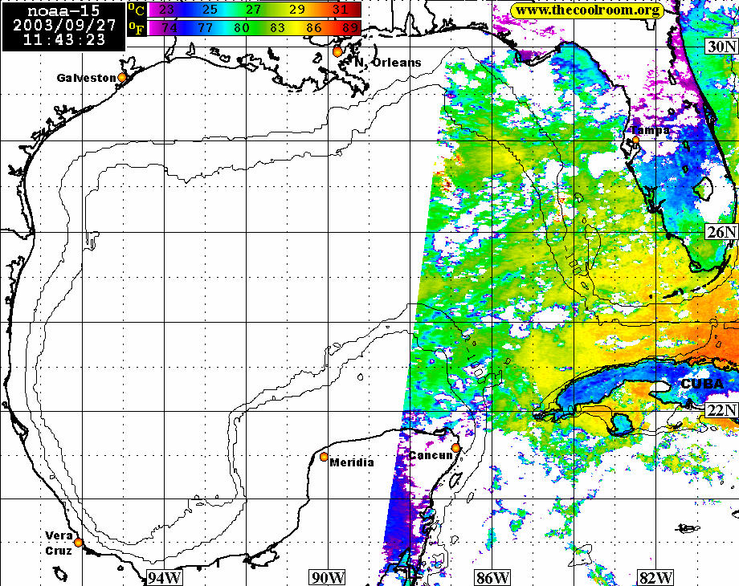Click the 90W longitude label
The height and width of the screenshot is (586, 739).
click(x=328, y=577)
